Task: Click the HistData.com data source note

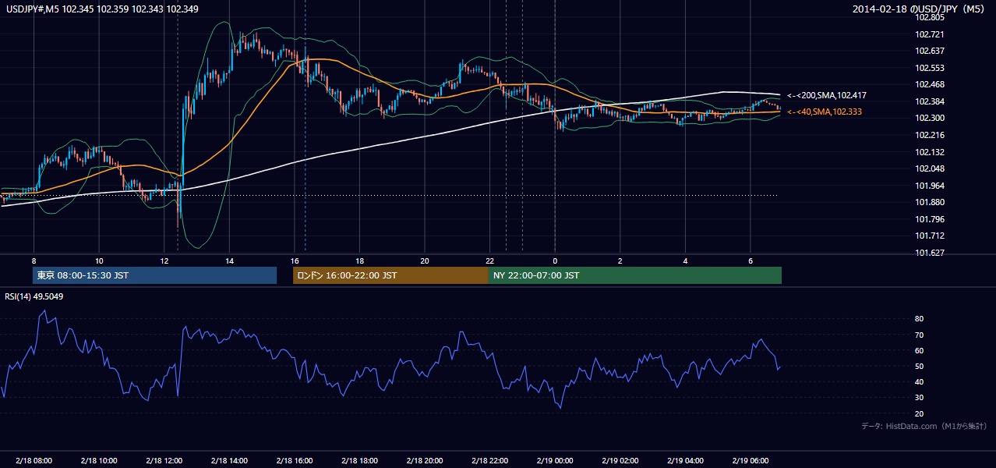Action: click(x=924, y=426)
